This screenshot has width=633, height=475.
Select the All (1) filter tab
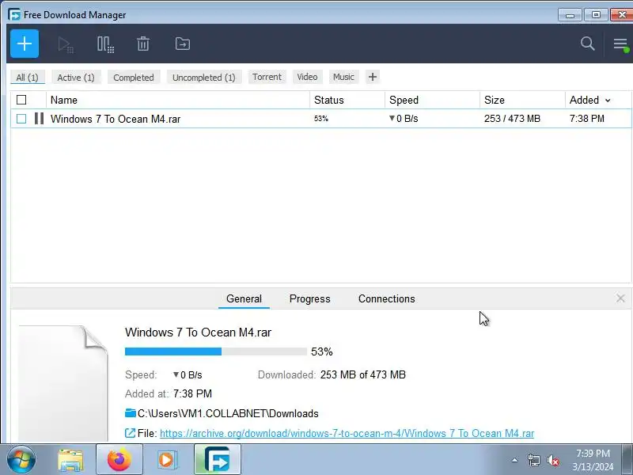[x=28, y=77]
